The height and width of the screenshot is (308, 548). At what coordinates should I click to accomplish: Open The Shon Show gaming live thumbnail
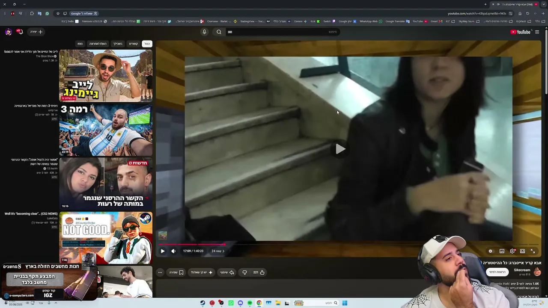106,76
